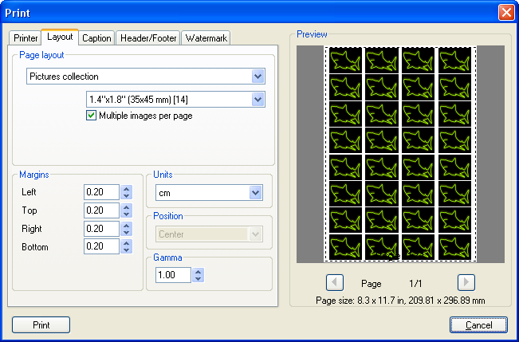Image resolution: width=519 pixels, height=342 pixels.
Task: Decrease Gamma value with down arrow
Action: [x=199, y=278]
